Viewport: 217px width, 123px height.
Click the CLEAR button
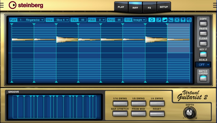tap(203, 43)
